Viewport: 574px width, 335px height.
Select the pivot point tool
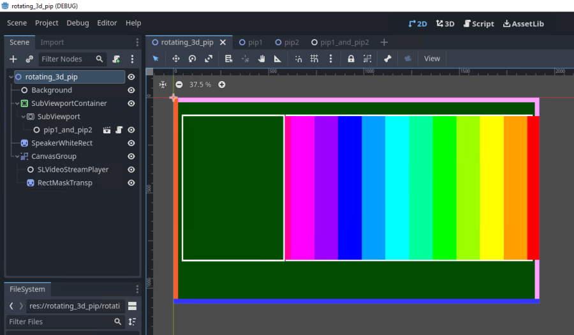coord(246,59)
